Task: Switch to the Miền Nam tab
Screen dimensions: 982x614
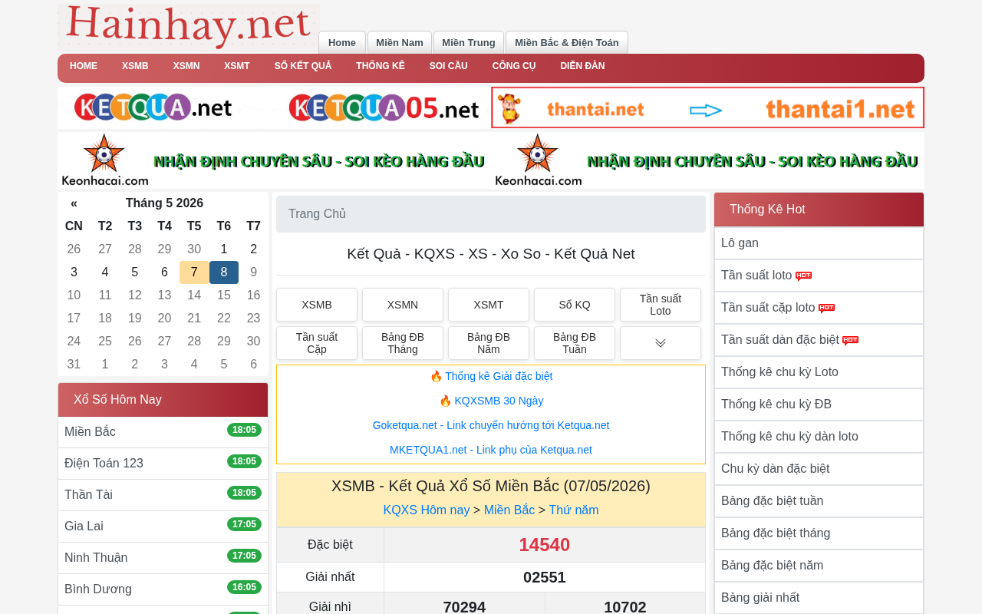Action: pos(400,42)
